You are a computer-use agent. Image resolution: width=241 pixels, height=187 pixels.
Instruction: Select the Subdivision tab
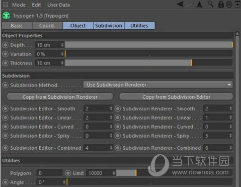pyautogui.click(x=109, y=26)
